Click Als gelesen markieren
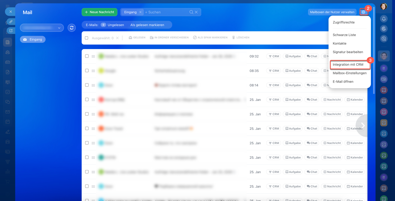395x201 pixels. pos(147,25)
